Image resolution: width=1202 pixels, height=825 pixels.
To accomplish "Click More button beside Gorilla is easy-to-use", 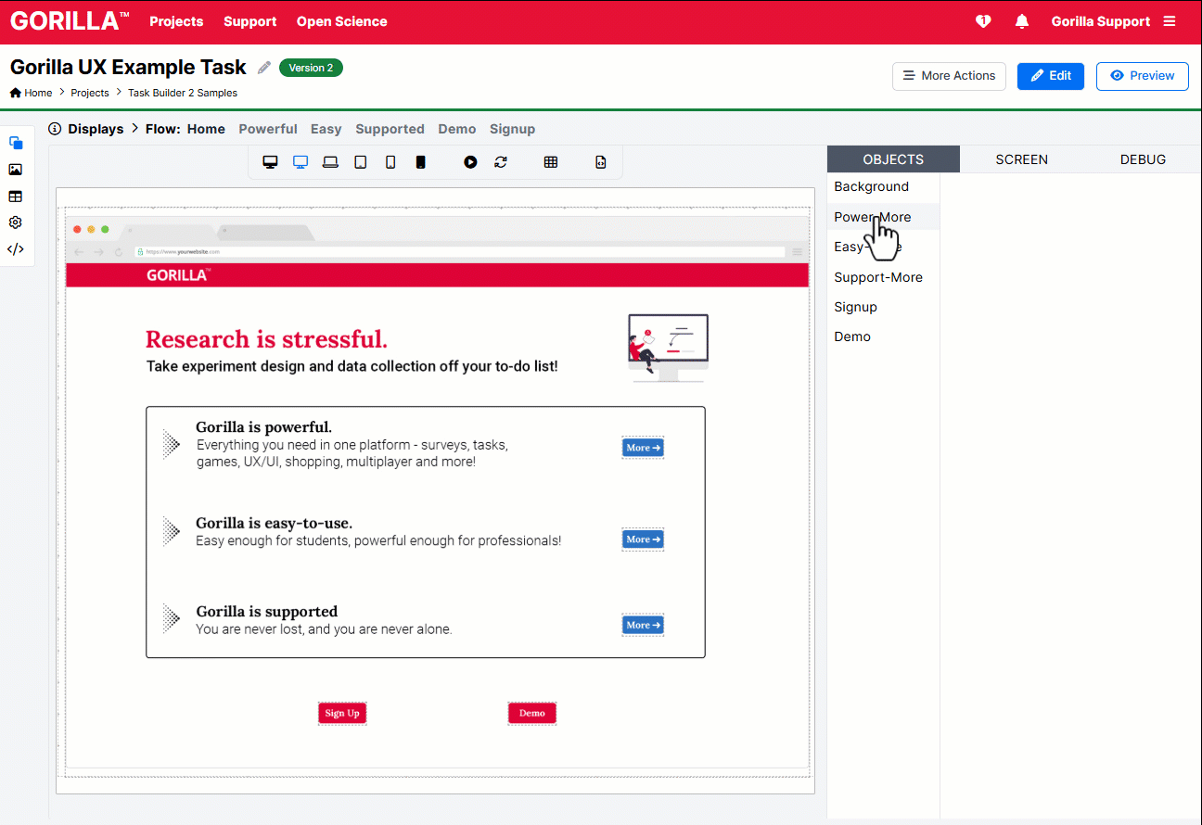I will pos(643,539).
